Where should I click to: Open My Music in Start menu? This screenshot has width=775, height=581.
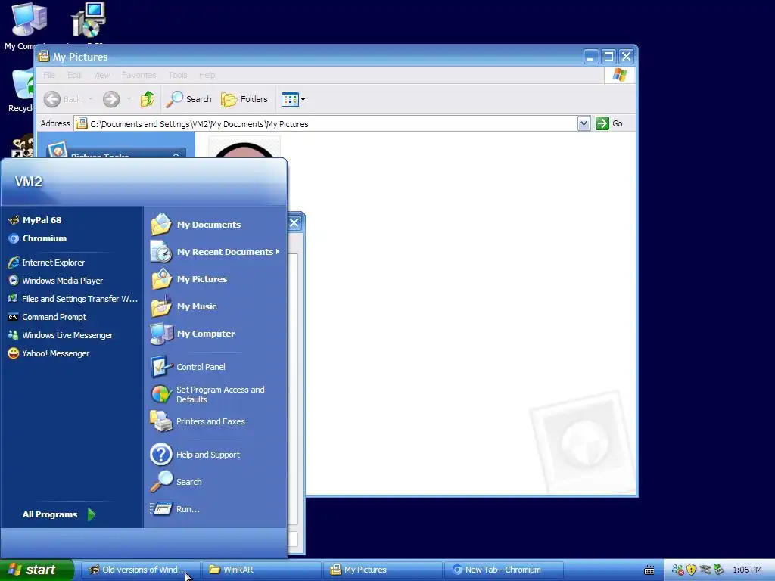pyautogui.click(x=185, y=306)
